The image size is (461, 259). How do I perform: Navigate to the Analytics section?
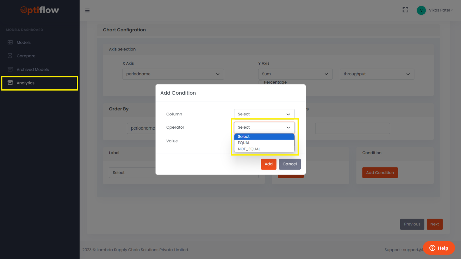pyautogui.click(x=26, y=83)
